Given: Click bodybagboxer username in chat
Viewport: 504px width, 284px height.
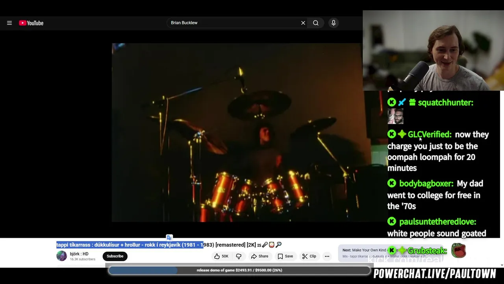Looking at the screenshot, I should (426, 184).
